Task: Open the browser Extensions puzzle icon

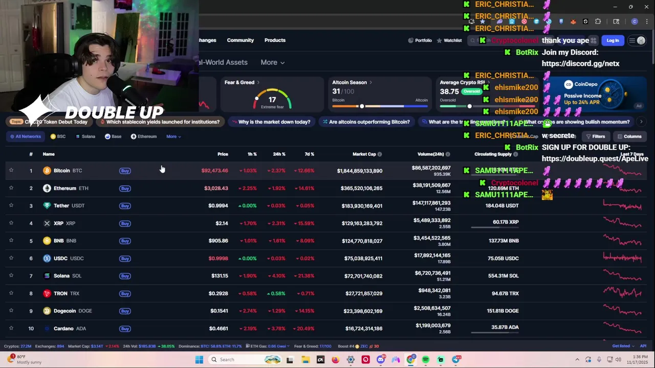Action: point(598,21)
